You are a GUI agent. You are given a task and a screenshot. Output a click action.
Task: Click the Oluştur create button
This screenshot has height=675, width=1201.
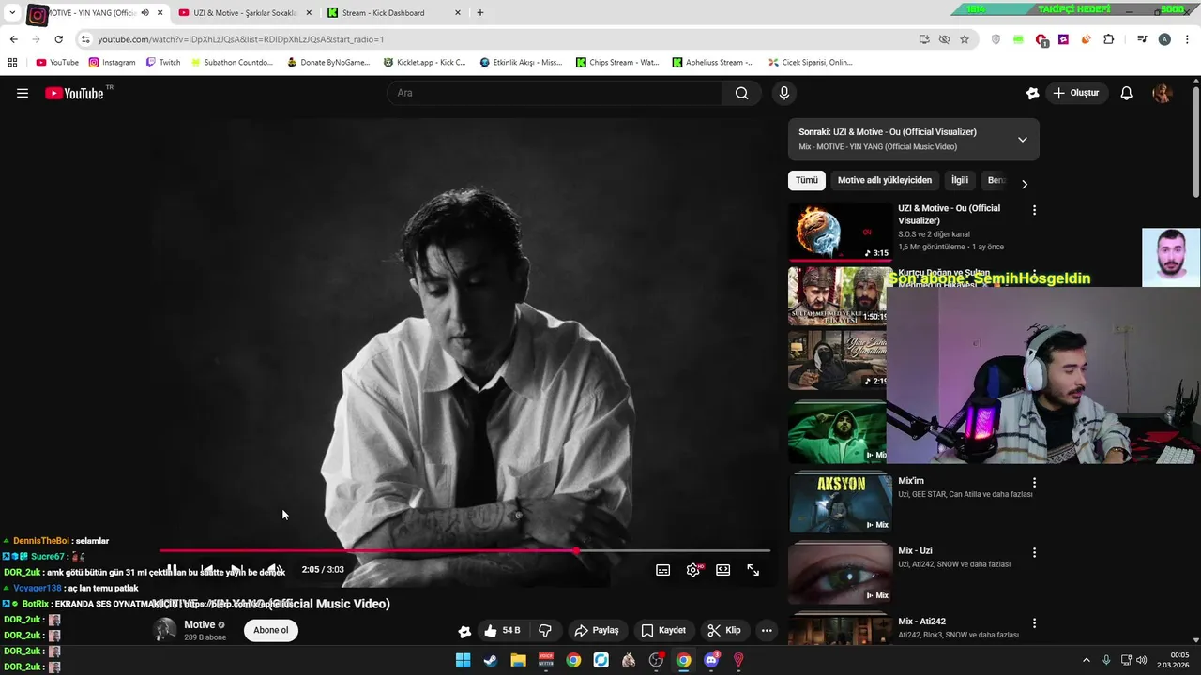tap(1075, 93)
